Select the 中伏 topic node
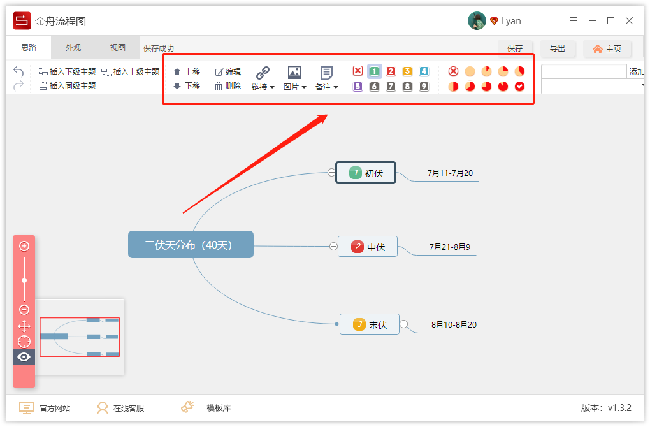The height and width of the screenshot is (427, 650). pyautogui.click(x=368, y=247)
